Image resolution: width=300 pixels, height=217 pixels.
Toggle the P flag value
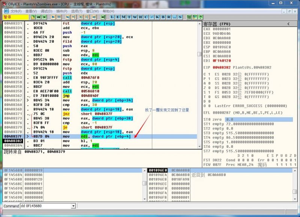209,79
